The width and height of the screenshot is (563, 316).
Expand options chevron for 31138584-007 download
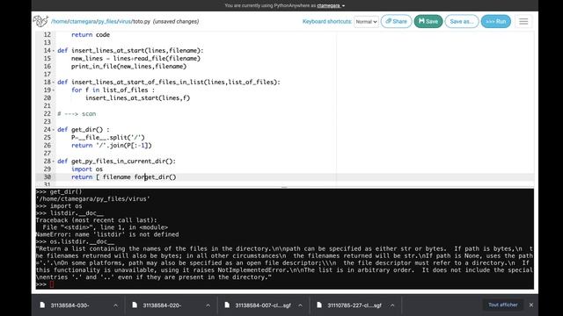pyautogui.click(x=300, y=305)
